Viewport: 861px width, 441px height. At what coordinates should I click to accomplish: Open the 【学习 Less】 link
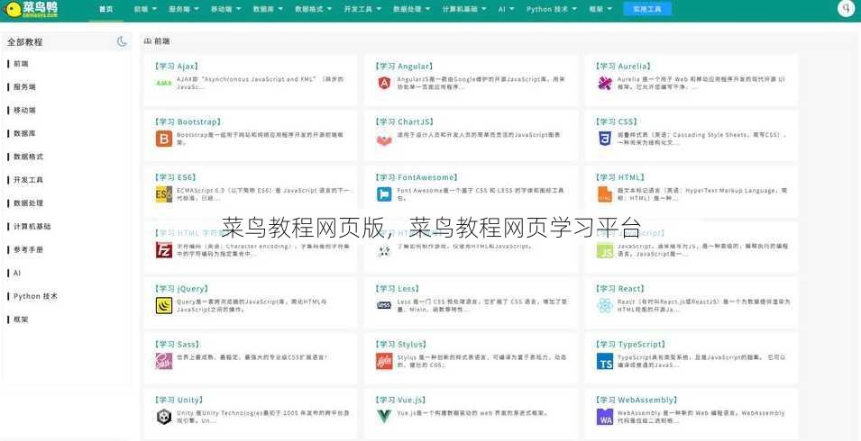397,289
